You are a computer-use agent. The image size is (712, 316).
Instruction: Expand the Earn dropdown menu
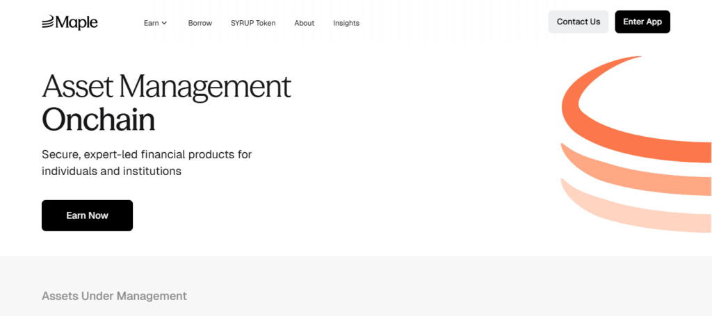coord(155,23)
